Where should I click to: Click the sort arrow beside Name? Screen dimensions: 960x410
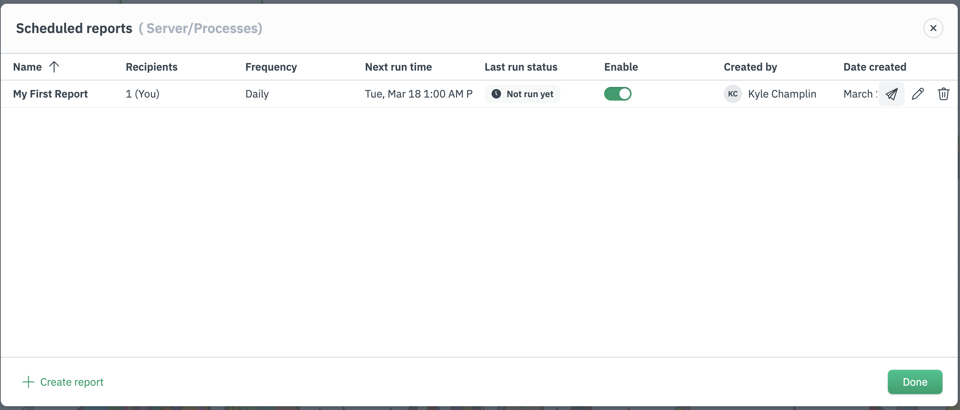[54, 67]
